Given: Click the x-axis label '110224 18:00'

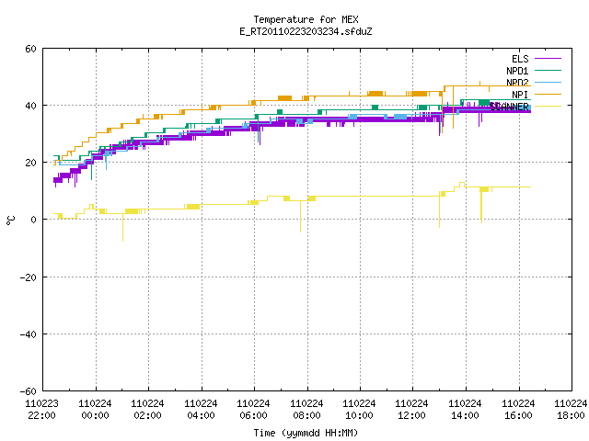Looking at the screenshot, I should 571,410.
